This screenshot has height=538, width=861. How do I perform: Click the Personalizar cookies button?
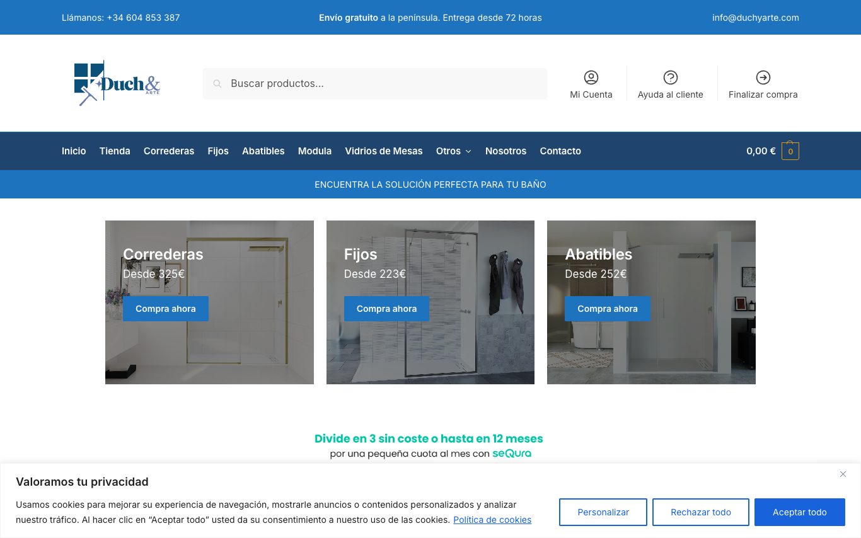[603, 512]
